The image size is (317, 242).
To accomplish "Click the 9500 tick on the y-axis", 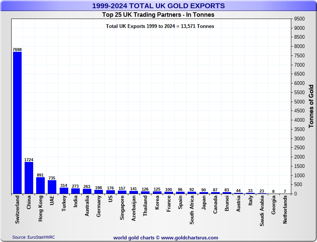I will coord(299,19).
